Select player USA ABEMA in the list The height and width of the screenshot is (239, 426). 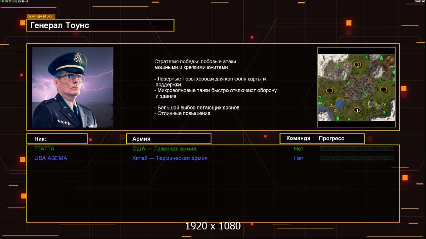(51, 158)
